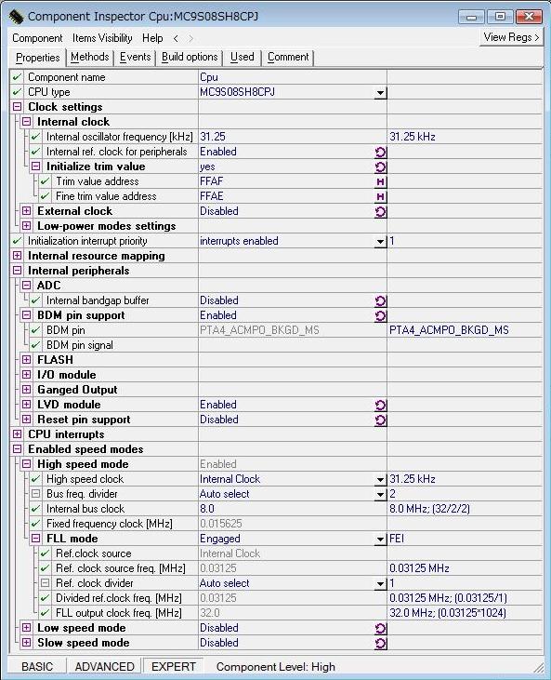
Task: Toggle Internal ref. clock for peripherals cycle icon
Action: click(x=380, y=152)
